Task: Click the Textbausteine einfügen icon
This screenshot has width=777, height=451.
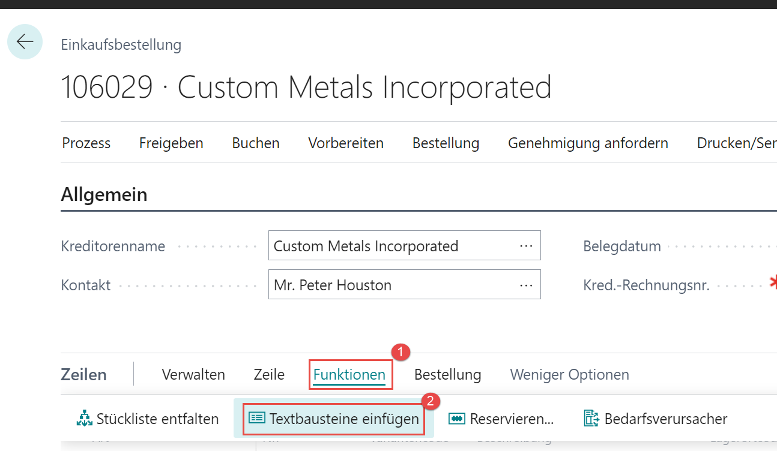Action: (x=257, y=418)
